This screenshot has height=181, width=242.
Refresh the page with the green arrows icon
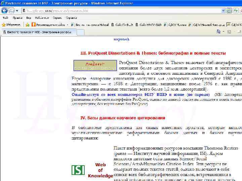[236, 11]
